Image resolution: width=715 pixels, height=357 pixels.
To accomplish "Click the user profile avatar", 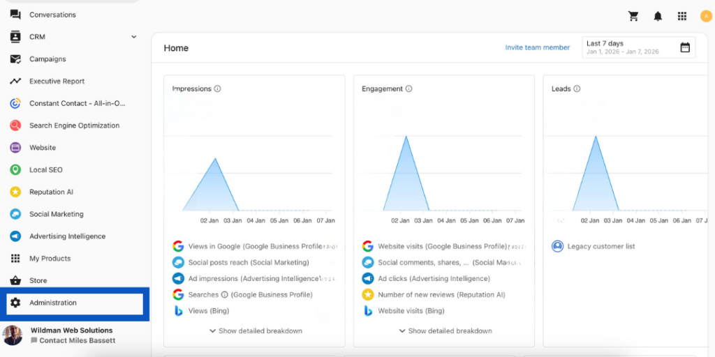I will pyautogui.click(x=705, y=16).
